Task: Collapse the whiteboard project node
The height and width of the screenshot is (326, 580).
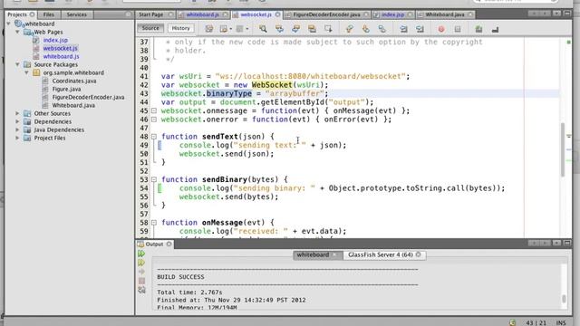Action: tap(9, 24)
